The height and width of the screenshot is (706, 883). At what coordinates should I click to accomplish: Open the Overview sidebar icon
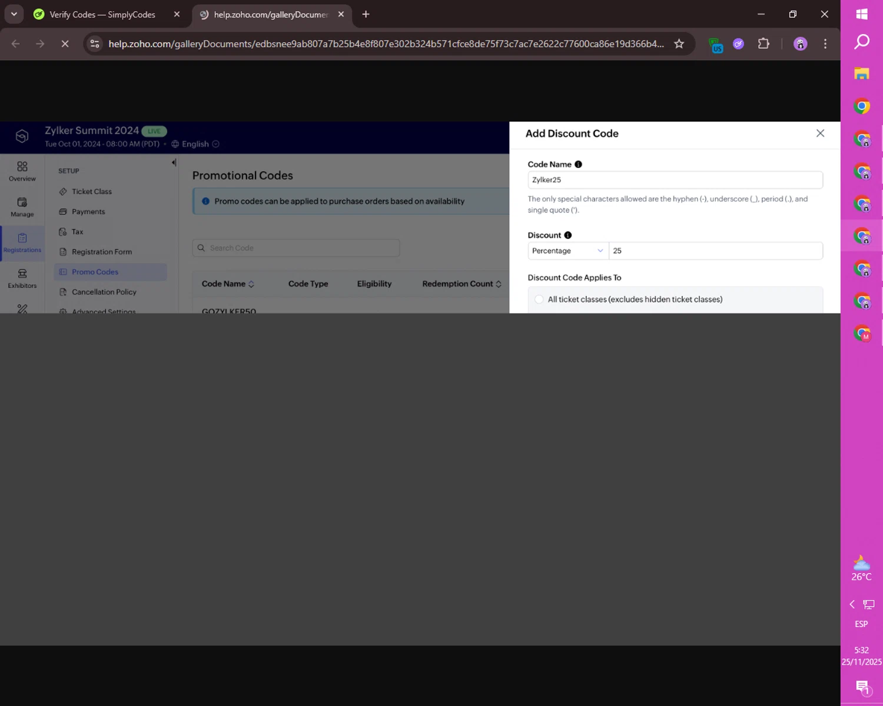point(22,171)
